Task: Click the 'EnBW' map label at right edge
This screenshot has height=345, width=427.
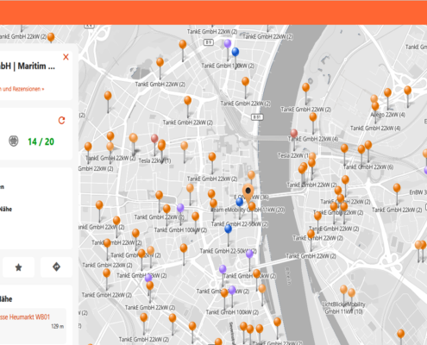Action: 418,192
